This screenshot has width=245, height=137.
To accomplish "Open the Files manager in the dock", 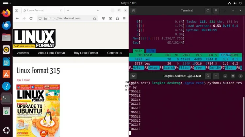I will (6, 37).
